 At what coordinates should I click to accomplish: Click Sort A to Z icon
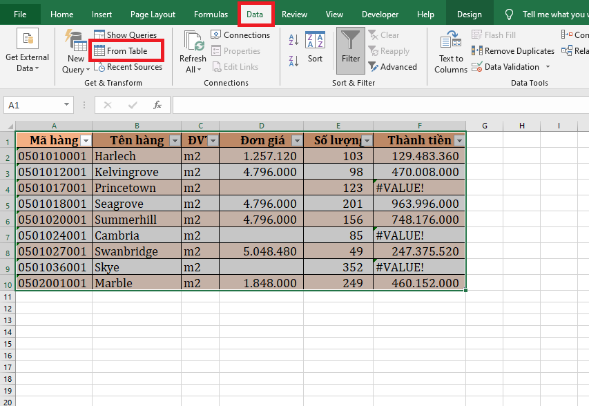click(293, 40)
